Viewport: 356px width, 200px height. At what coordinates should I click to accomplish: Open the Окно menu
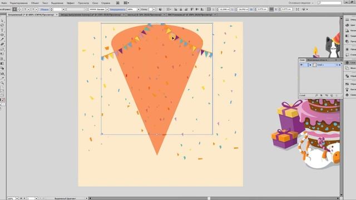coord(95,3)
